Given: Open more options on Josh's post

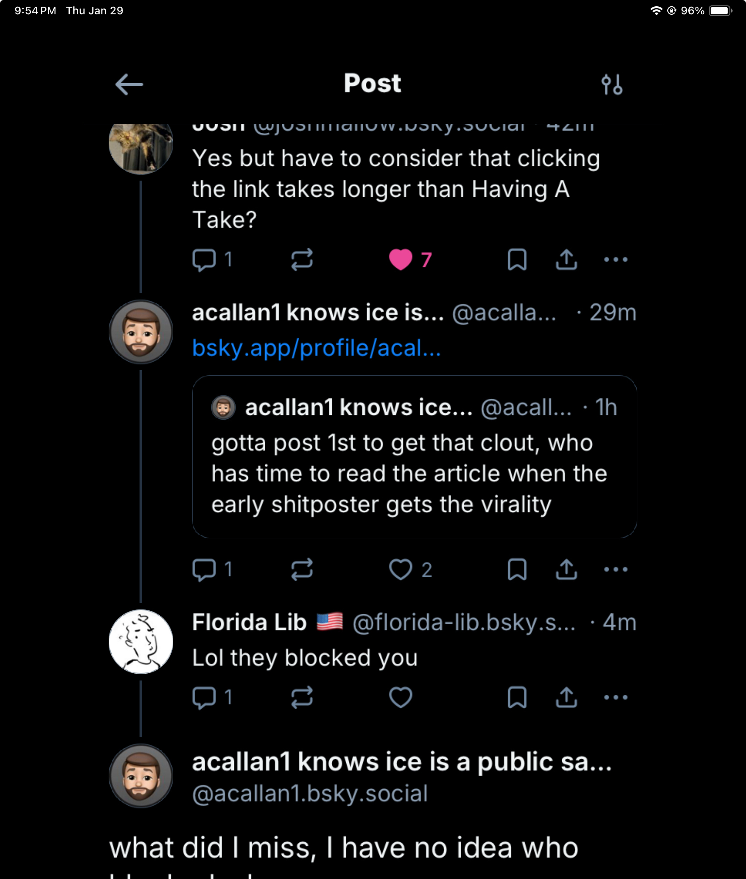Looking at the screenshot, I should [615, 259].
